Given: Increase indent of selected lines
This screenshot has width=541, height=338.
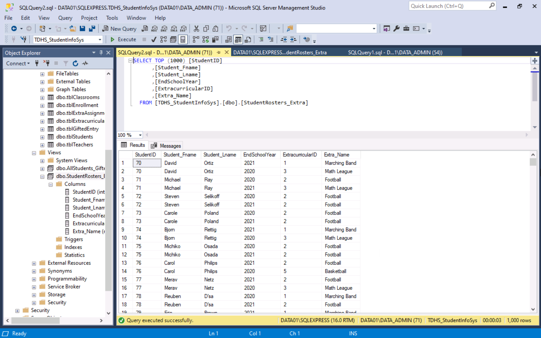Looking at the screenshot, I should click(293, 40).
